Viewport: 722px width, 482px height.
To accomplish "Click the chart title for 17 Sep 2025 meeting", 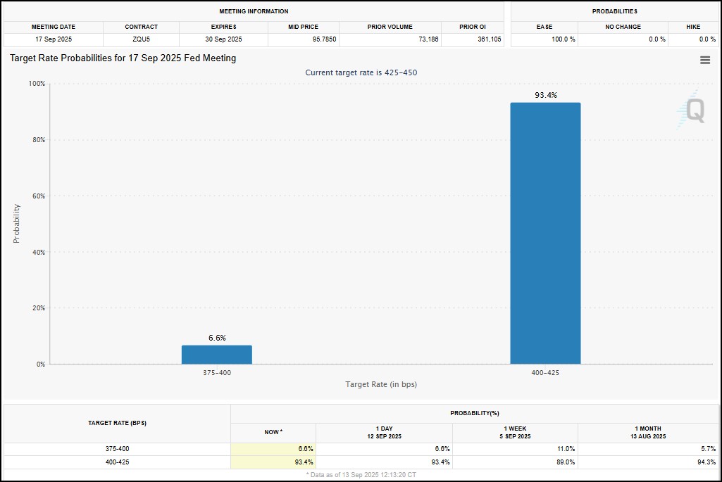I will click(123, 58).
